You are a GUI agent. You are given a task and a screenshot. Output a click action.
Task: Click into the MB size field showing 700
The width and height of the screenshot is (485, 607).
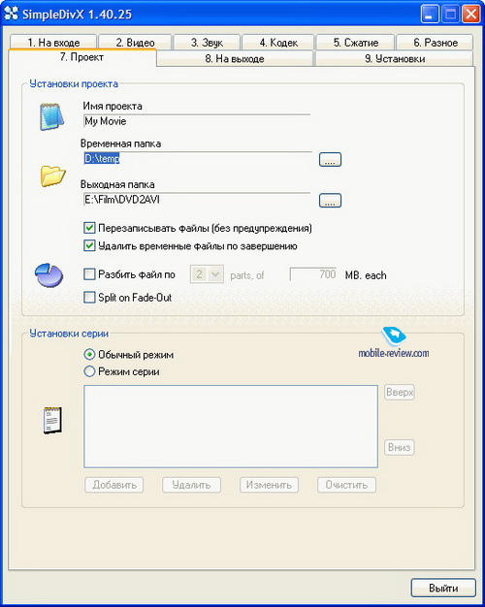(x=313, y=274)
